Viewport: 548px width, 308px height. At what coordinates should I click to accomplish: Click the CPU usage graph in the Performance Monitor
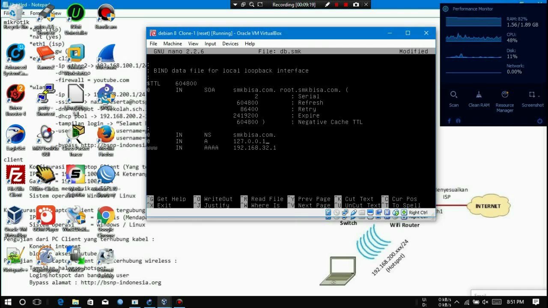pos(473,37)
